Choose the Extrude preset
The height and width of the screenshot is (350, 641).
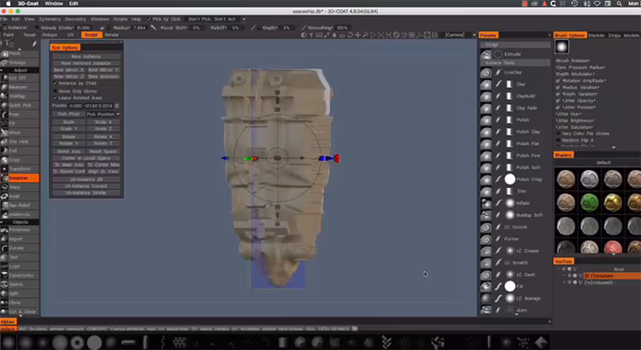click(515, 54)
